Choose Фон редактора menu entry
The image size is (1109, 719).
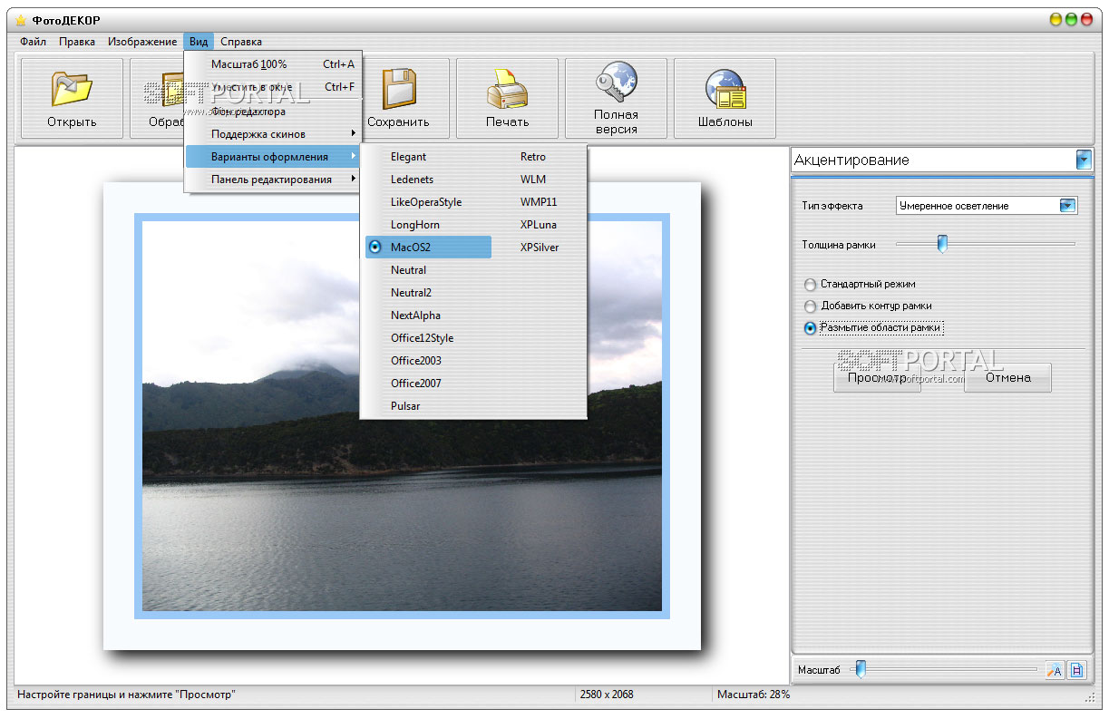[x=273, y=112]
